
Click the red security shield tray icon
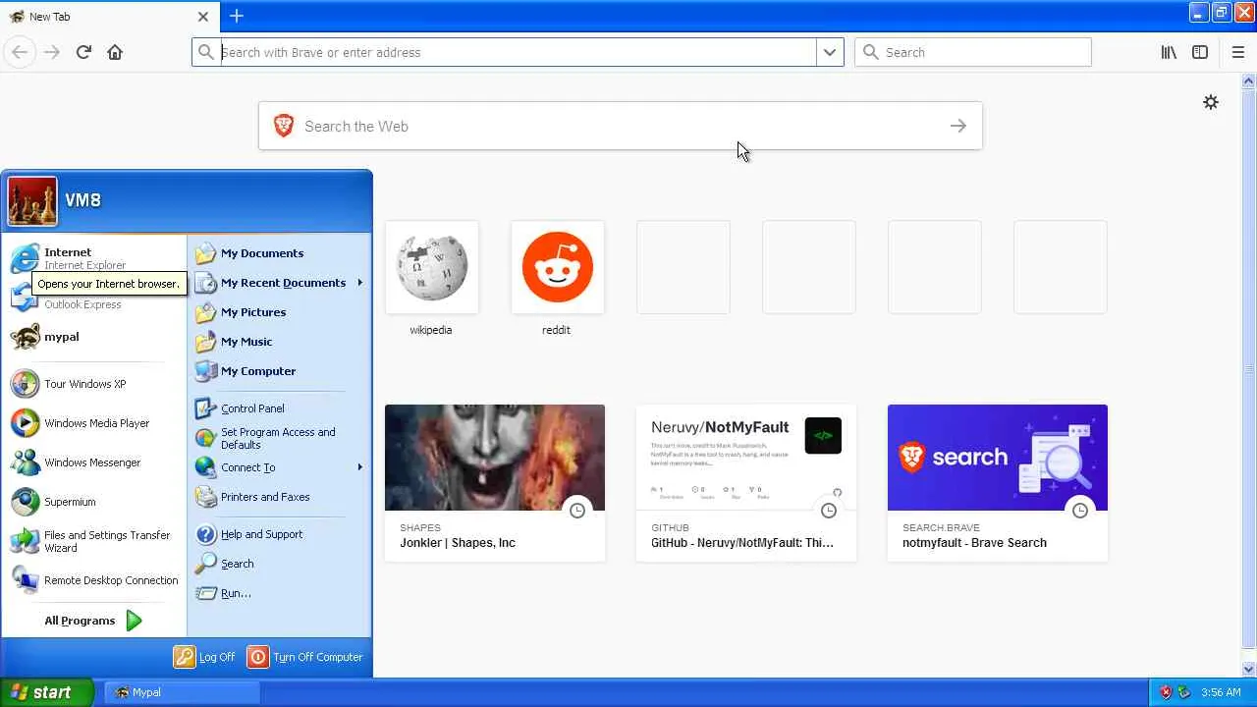[x=1166, y=692]
